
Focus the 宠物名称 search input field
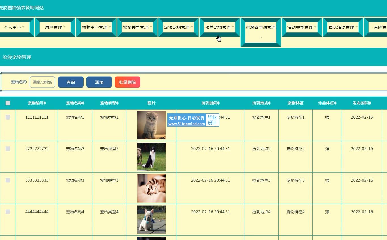point(43,82)
